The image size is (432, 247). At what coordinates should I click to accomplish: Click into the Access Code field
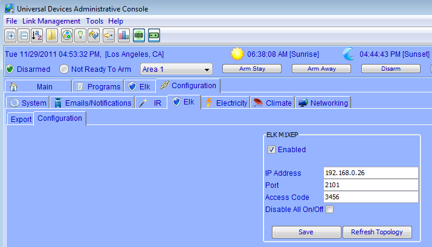coord(371,197)
